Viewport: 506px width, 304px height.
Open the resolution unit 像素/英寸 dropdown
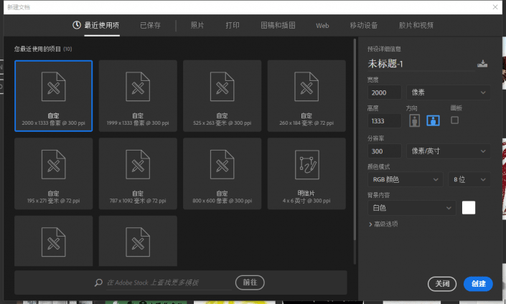(x=449, y=151)
